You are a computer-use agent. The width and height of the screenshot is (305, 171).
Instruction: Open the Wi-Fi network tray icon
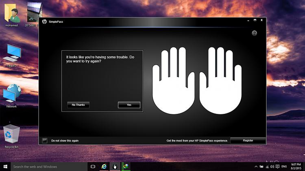tap(267, 167)
